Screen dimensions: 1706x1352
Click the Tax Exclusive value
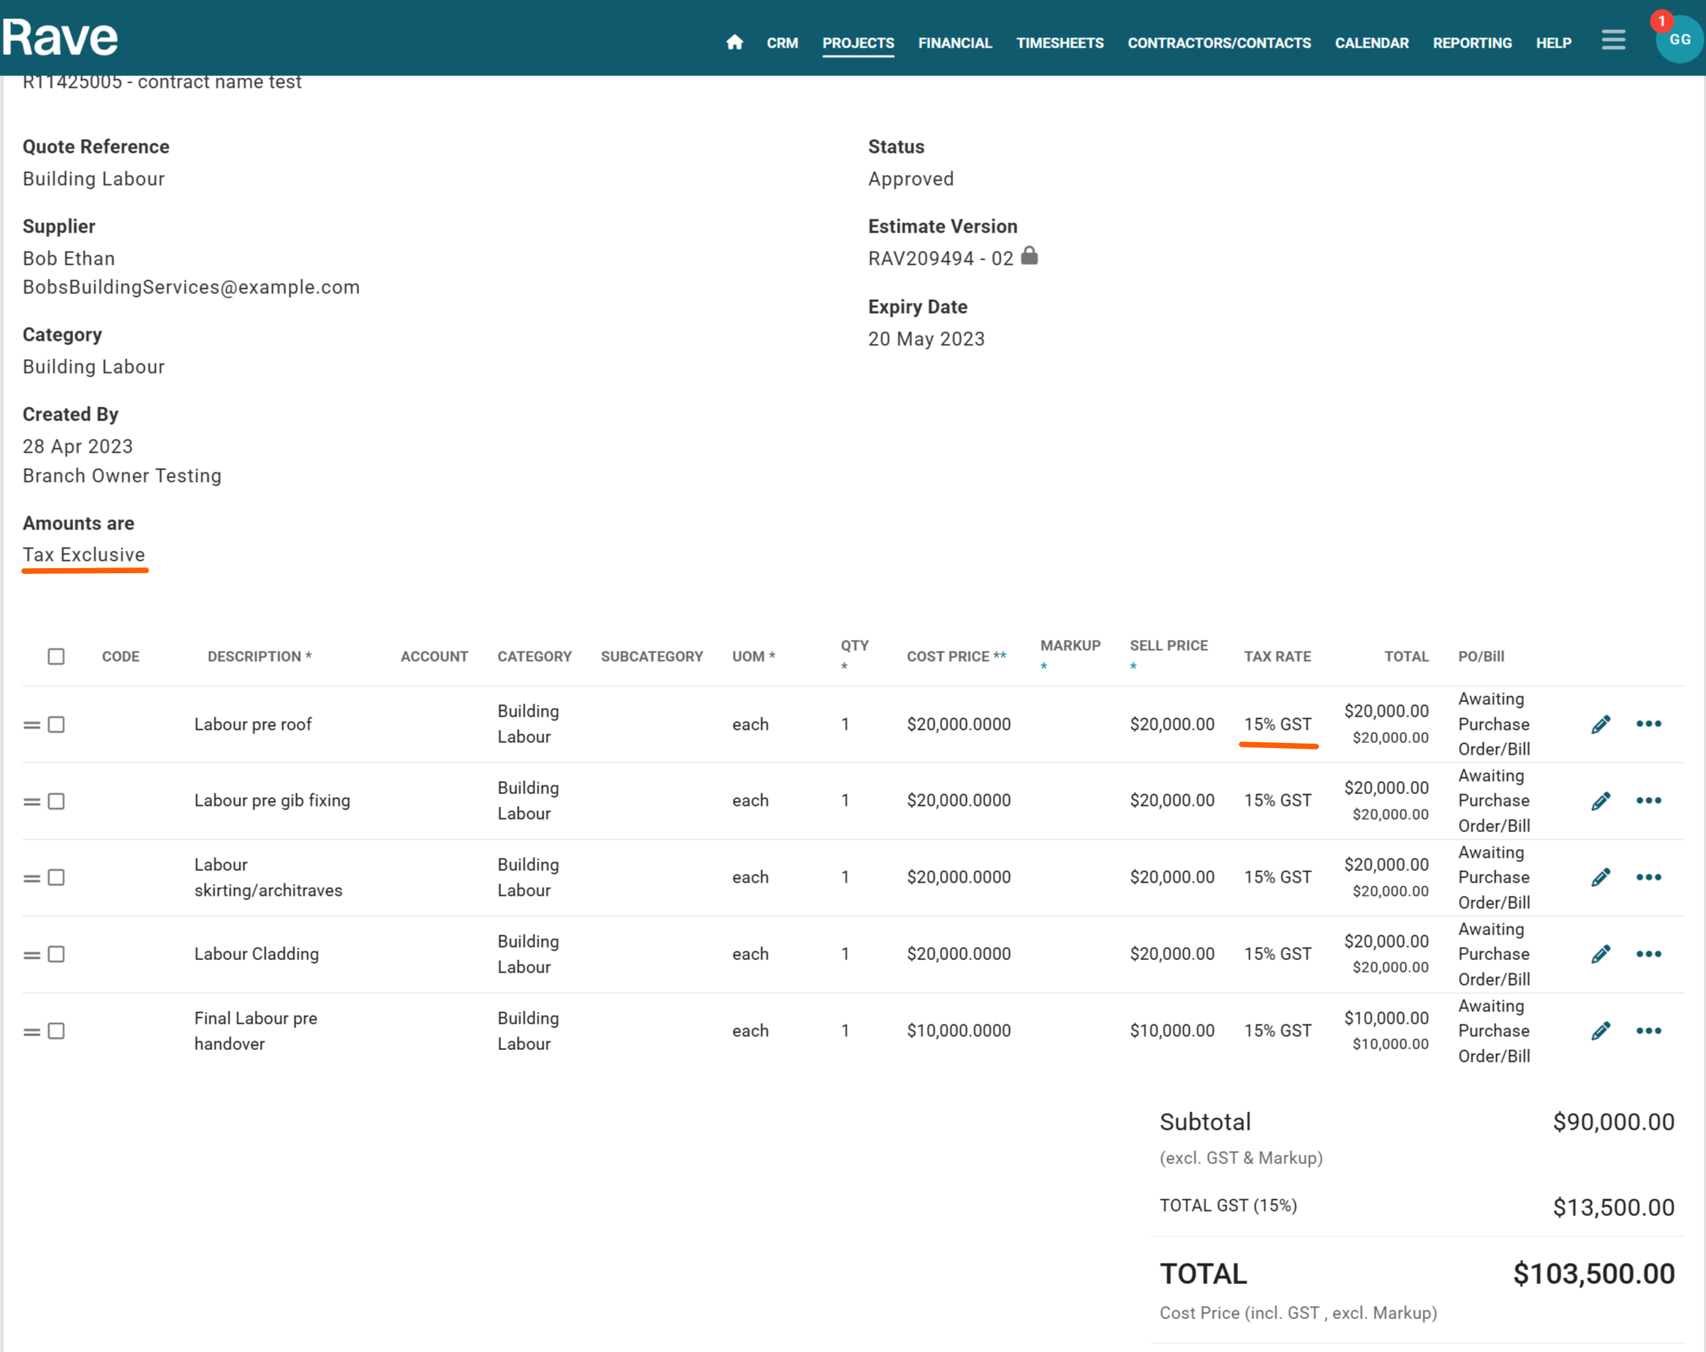(x=84, y=554)
